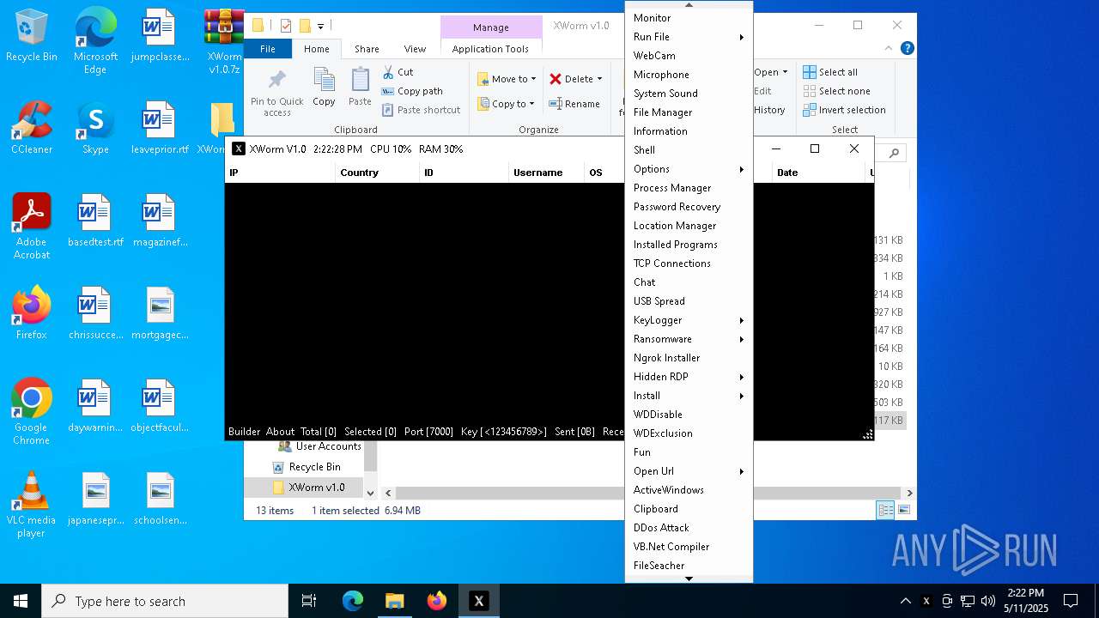Switch to the Share ribbon tab
The width and height of the screenshot is (1099, 618).
click(367, 49)
